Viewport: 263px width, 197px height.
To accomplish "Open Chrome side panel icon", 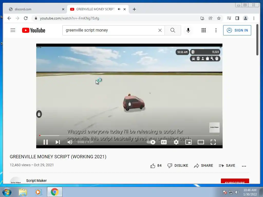I will 237,18.
